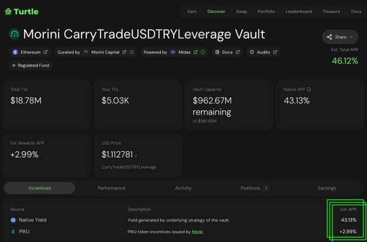Switch to the Incentives tab
This screenshot has height=242, width=367.
click(x=39, y=188)
